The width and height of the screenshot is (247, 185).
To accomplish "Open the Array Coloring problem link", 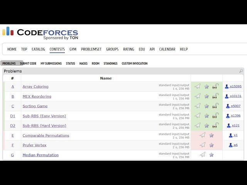I will pos(36,87).
